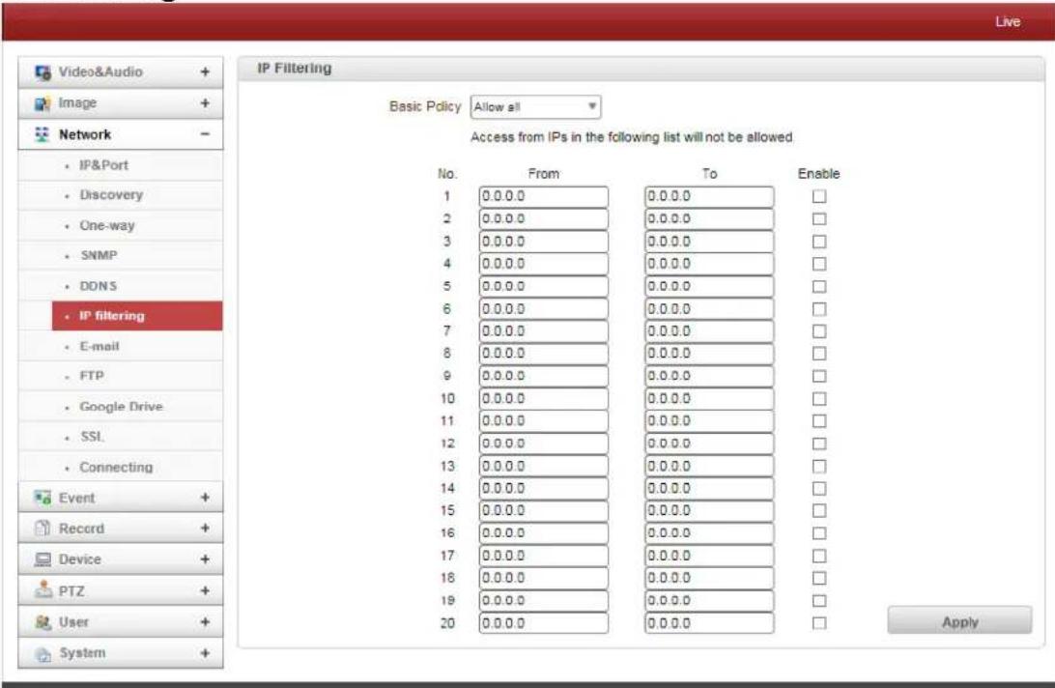Expand Video&Audio with its plus sign
This screenshot has height=688, width=1055.
[205, 72]
